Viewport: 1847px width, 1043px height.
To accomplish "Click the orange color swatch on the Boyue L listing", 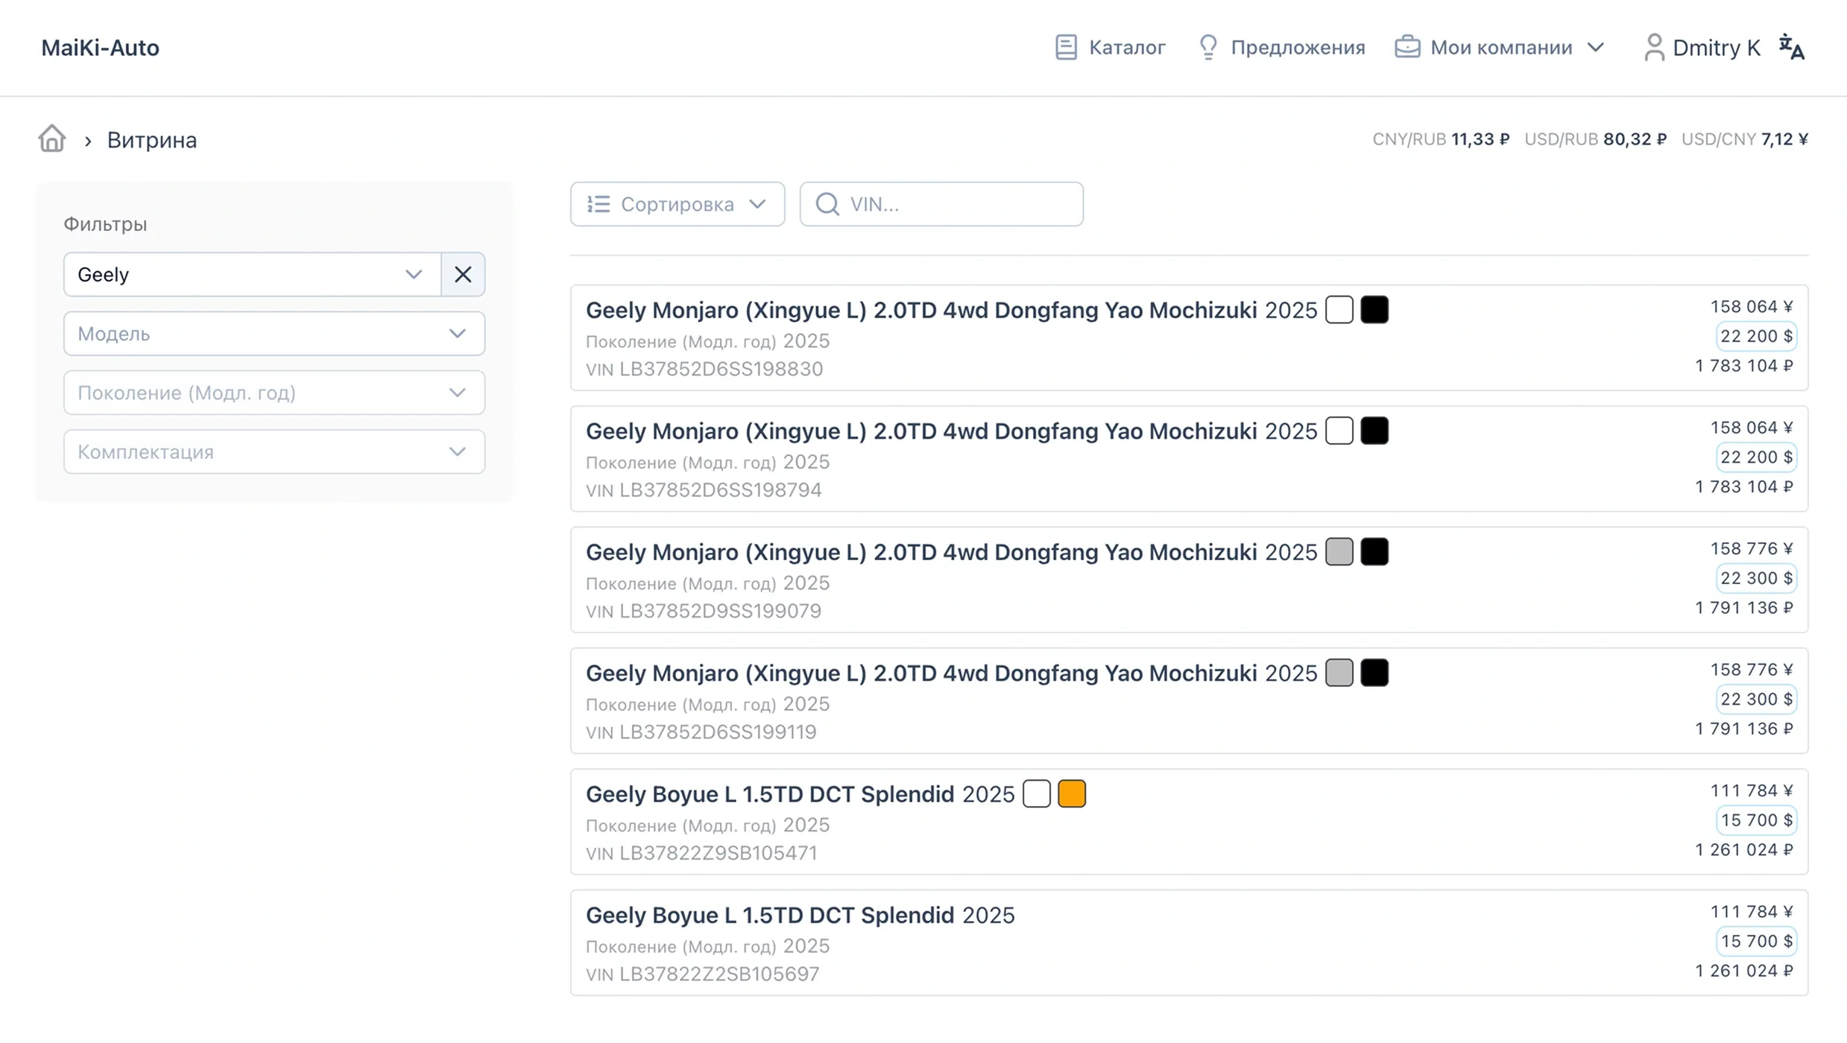I will 1071,793.
